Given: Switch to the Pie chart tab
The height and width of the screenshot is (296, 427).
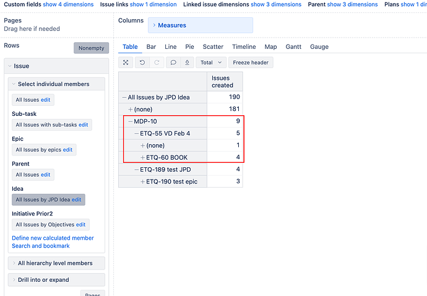Looking at the screenshot, I should pos(189,46).
